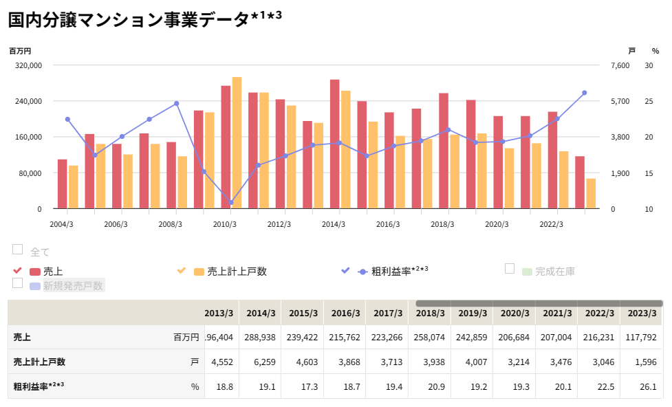The image size is (672, 407).
Task: Click the 2015/3 column header
Action: pyautogui.click(x=303, y=313)
